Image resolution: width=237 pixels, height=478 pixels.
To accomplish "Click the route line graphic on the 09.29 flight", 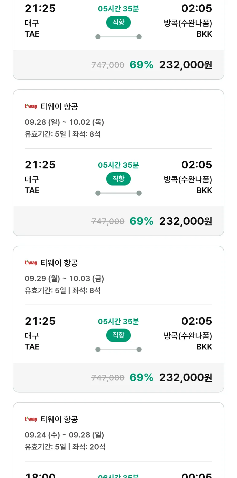I will click(118, 349).
